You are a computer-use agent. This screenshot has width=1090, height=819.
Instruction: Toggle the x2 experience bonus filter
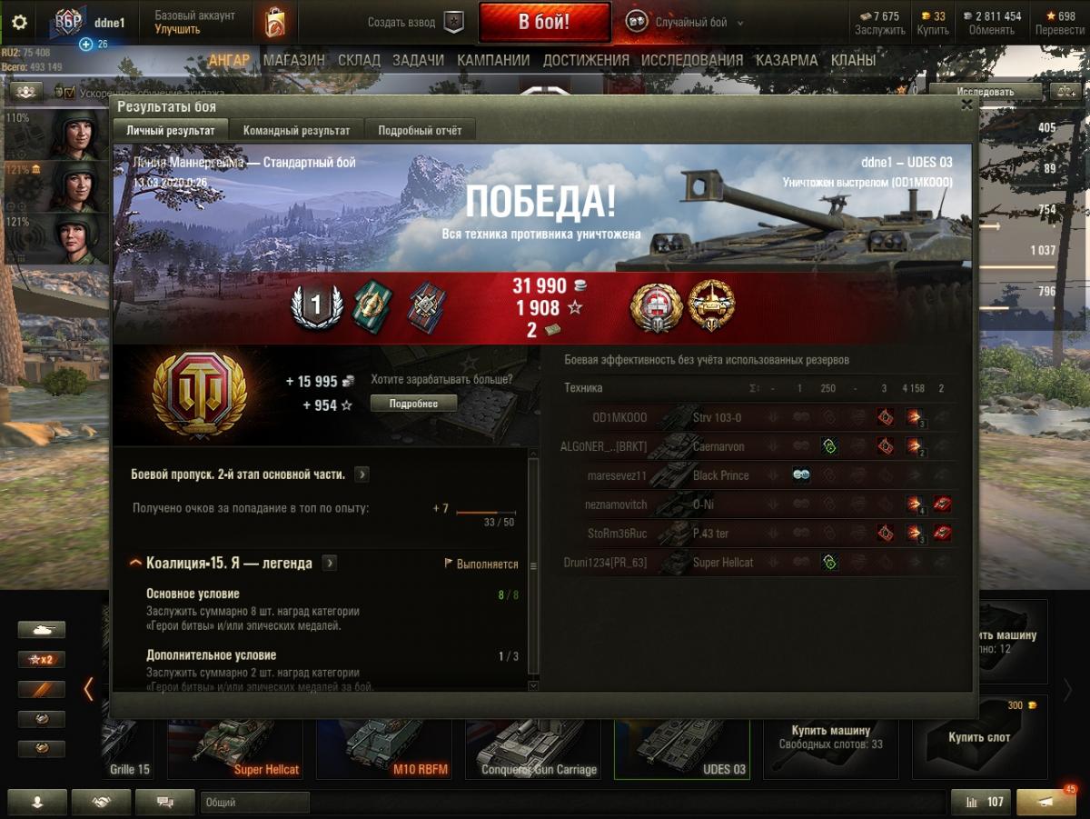point(42,659)
